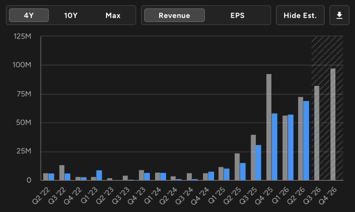355x212 pixels.
Task: Click the blue Q2 '25 revenue bar
Action: click(243, 171)
